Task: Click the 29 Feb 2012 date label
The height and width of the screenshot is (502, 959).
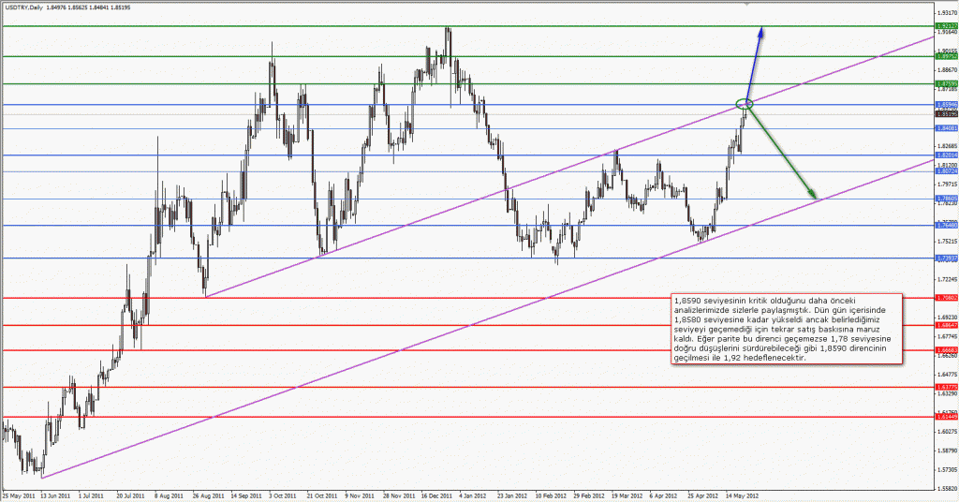Action: click(x=590, y=495)
